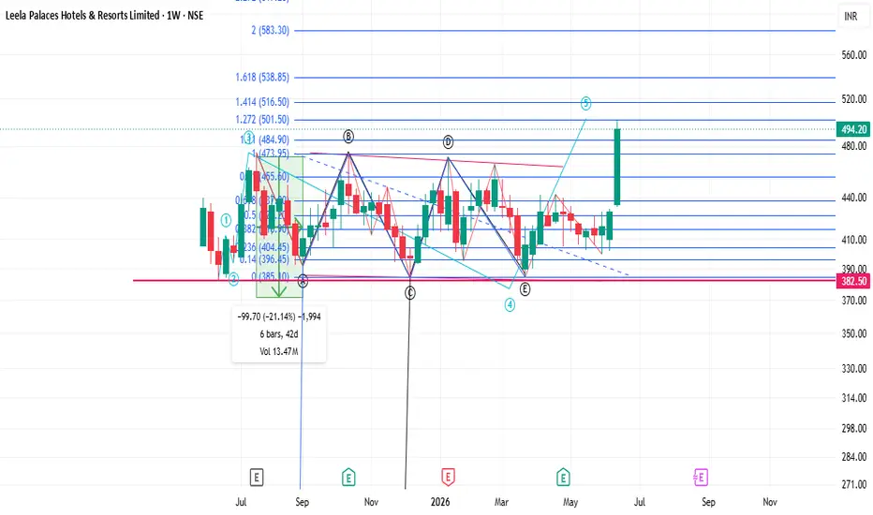Select the black circled E pattern point
Viewport: 873px width, 515px height.
click(x=525, y=289)
